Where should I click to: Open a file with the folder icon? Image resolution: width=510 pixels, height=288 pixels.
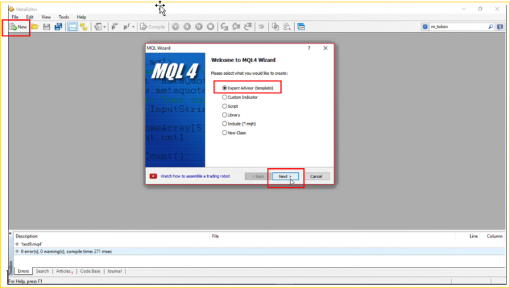pos(35,27)
